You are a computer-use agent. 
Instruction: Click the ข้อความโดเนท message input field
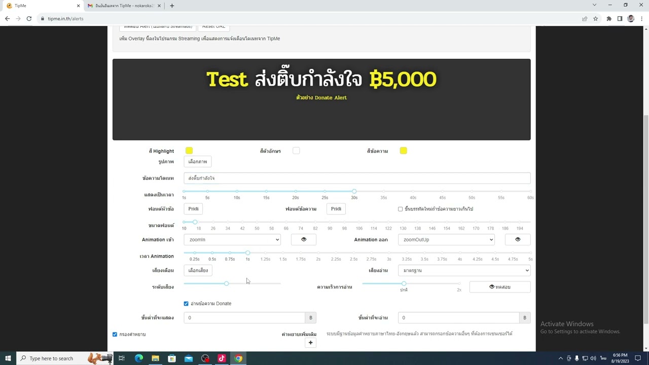coord(357,178)
